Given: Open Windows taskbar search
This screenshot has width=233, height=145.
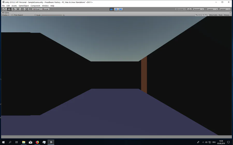Looking at the screenshot, I should 10,142.
